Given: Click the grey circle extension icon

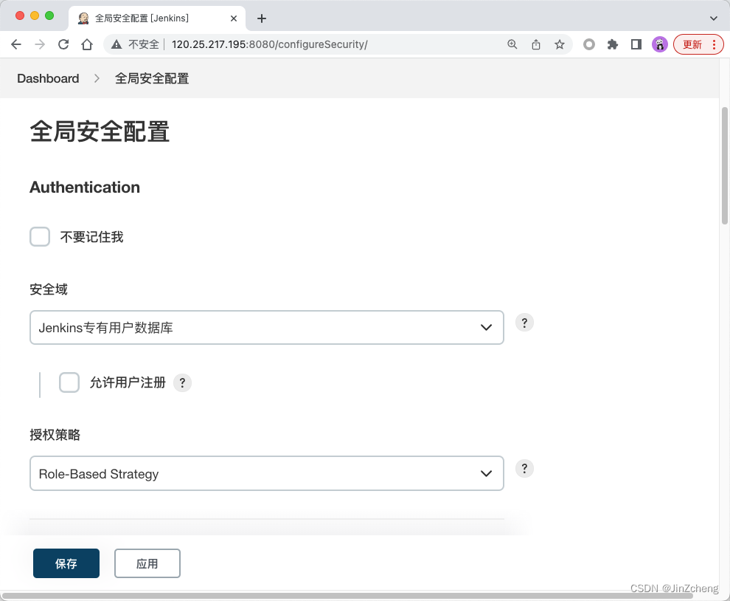Looking at the screenshot, I should point(589,44).
